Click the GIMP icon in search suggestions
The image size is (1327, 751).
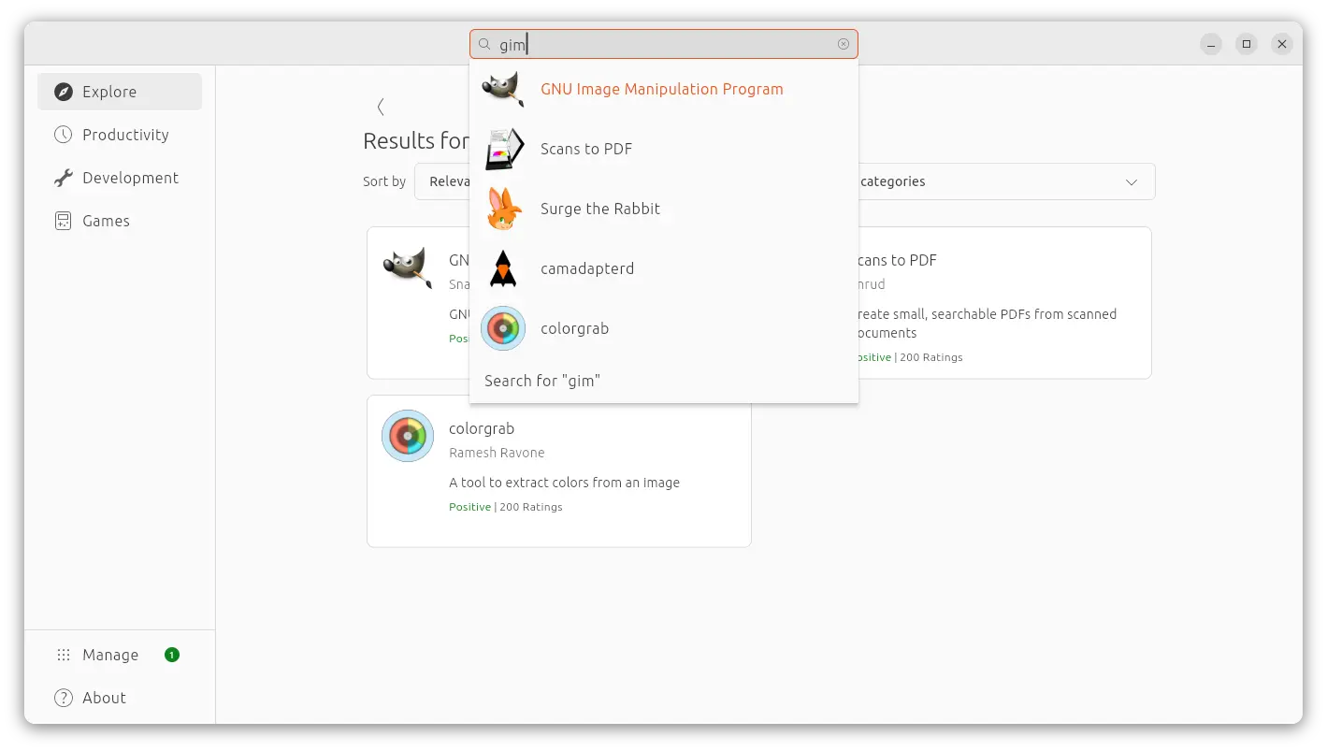(502, 90)
